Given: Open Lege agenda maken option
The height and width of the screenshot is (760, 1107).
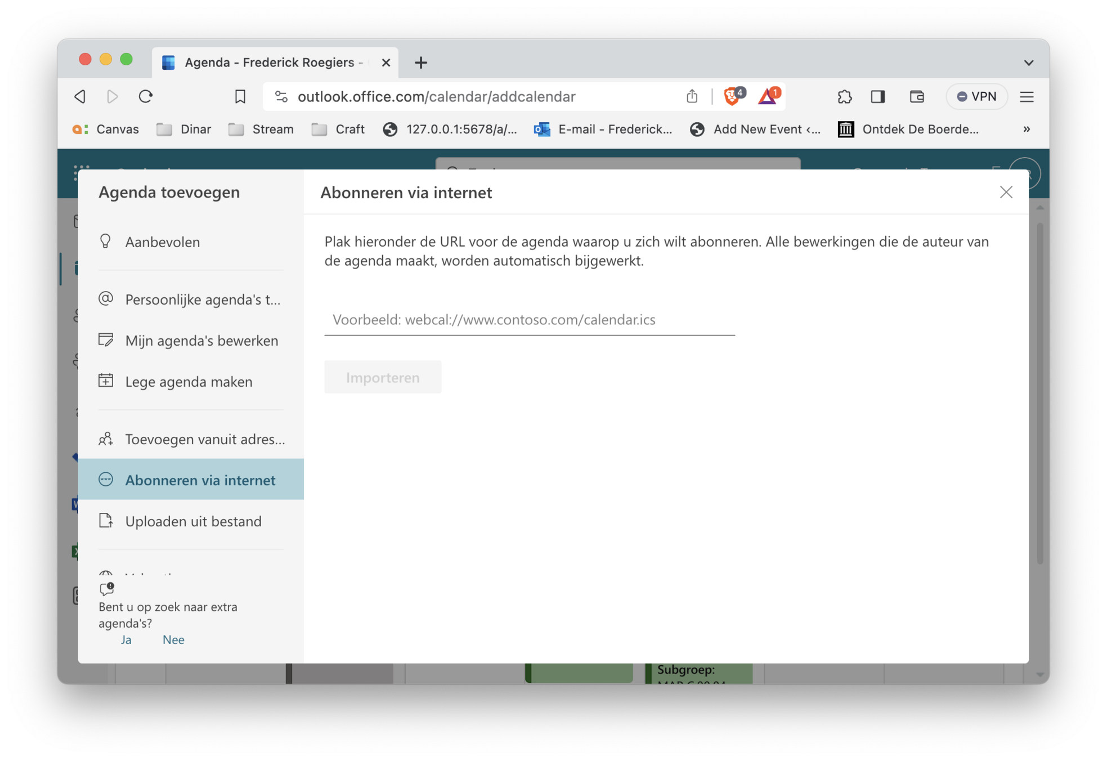Looking at the screenshot, I should (x=189, y=382).
